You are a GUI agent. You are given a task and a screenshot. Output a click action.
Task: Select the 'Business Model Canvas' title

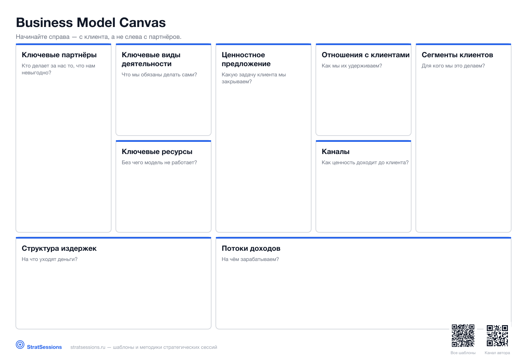[91, 23]
